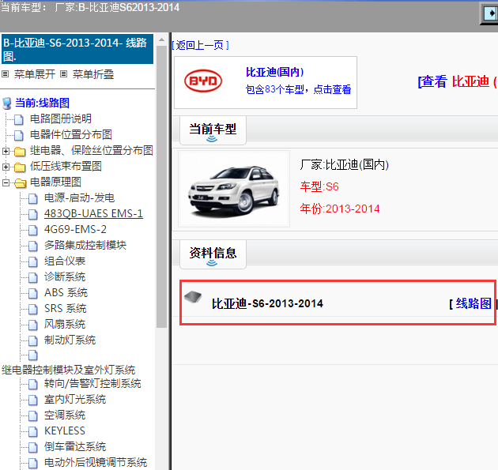Click the 当前:线路图 root node
Image resolution: width=498 pixels, height=470 pixels.
pos(42,103)
